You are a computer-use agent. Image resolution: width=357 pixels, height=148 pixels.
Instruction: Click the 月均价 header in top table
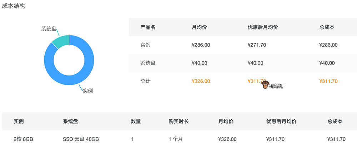pyautogui.click(x=199, y=27)
